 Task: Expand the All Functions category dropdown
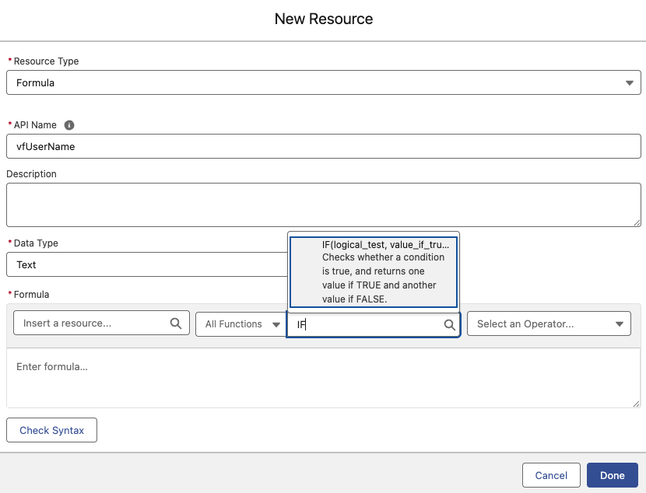tap(242, 324)
